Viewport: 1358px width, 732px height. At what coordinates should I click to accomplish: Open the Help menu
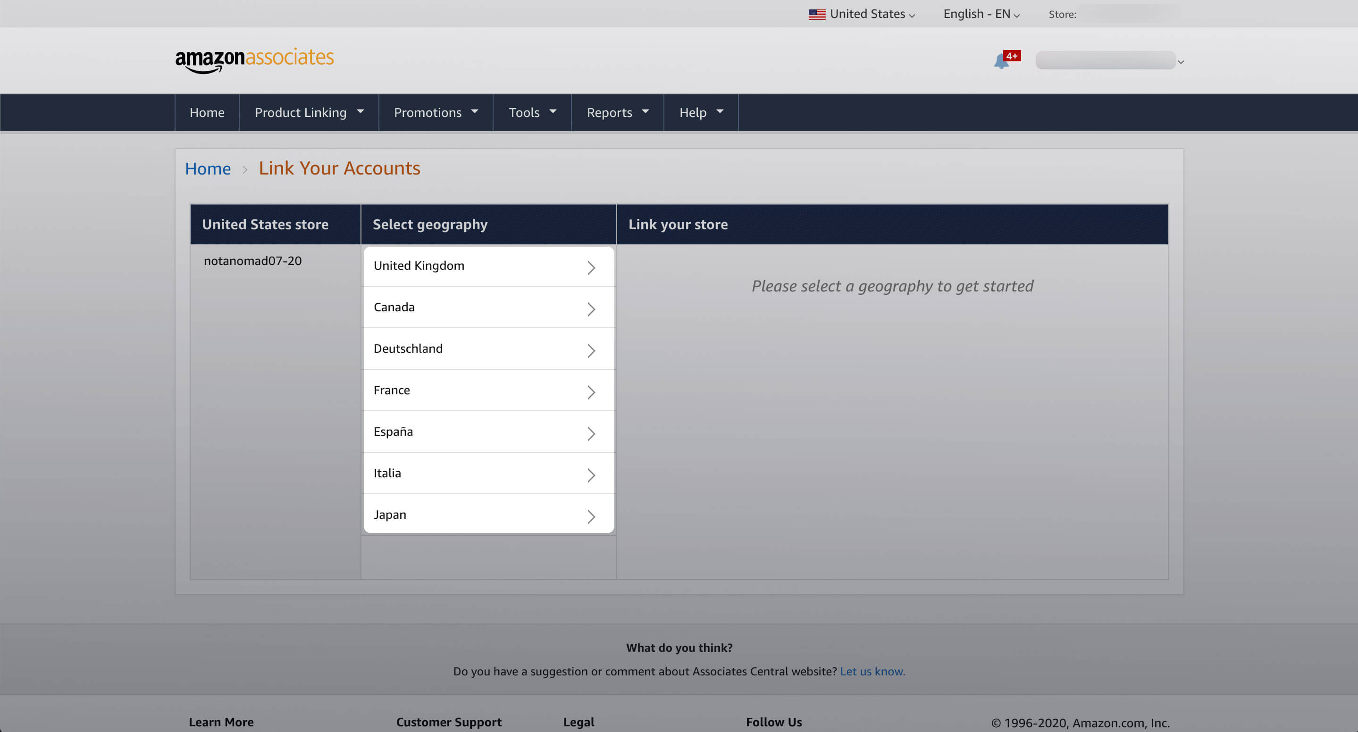pos(701,112)
